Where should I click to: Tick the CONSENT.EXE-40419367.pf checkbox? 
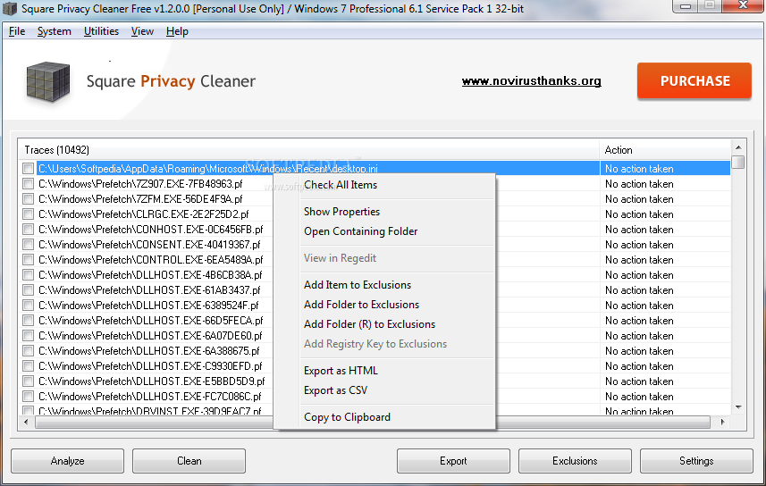[x=28, y=244]
